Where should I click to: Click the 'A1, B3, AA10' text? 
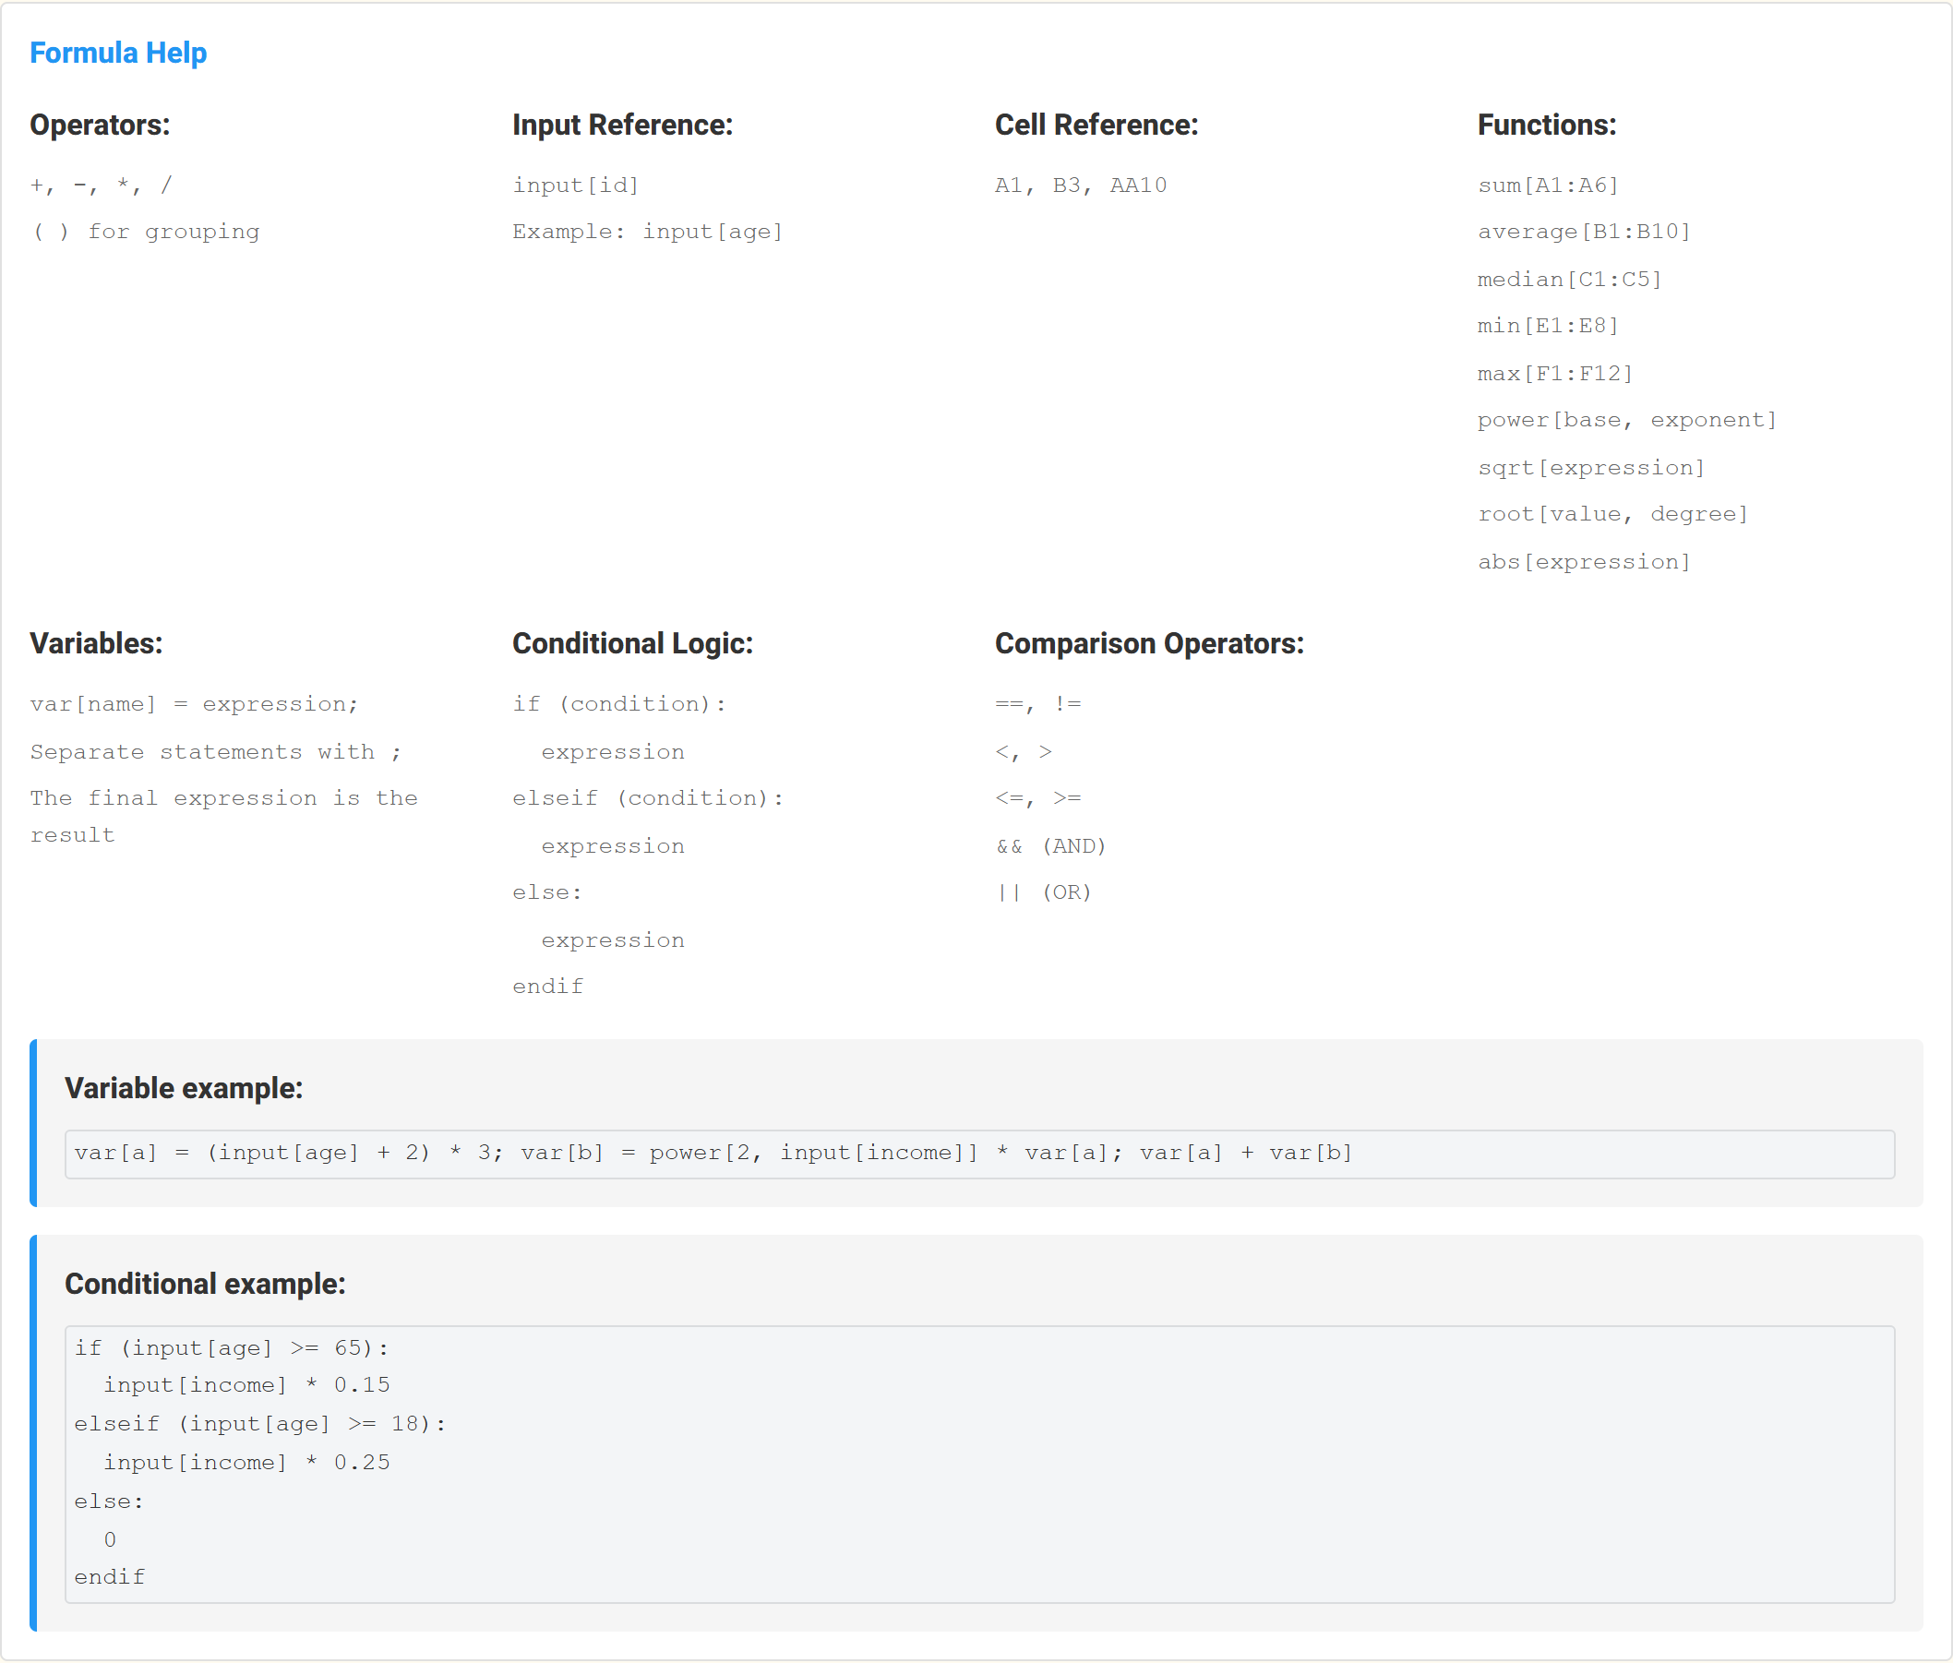[x=1081, y=185]
